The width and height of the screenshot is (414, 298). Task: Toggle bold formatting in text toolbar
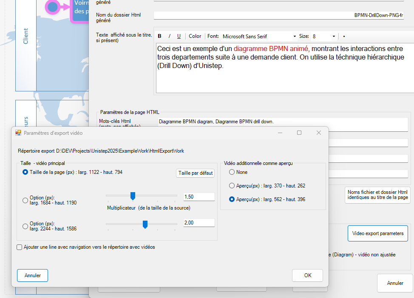pos(160,36)
